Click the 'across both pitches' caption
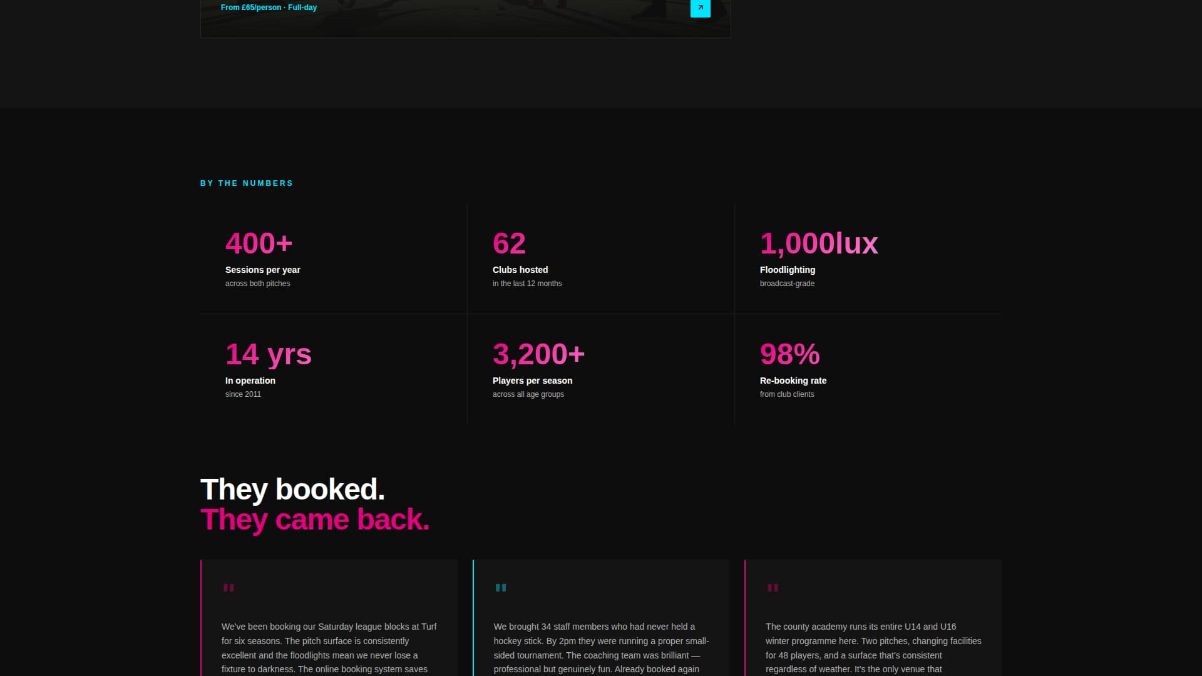 tap(257, 284)
